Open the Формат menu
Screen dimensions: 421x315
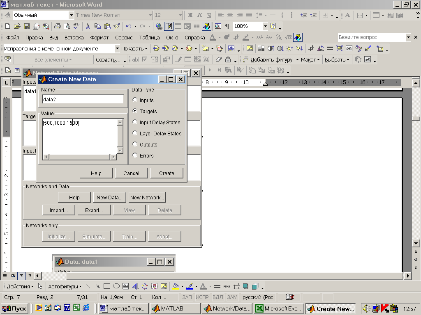tap(99, 37)
